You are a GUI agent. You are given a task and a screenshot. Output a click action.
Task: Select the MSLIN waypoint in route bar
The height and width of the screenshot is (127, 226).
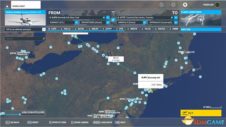[x=93, y=29]
